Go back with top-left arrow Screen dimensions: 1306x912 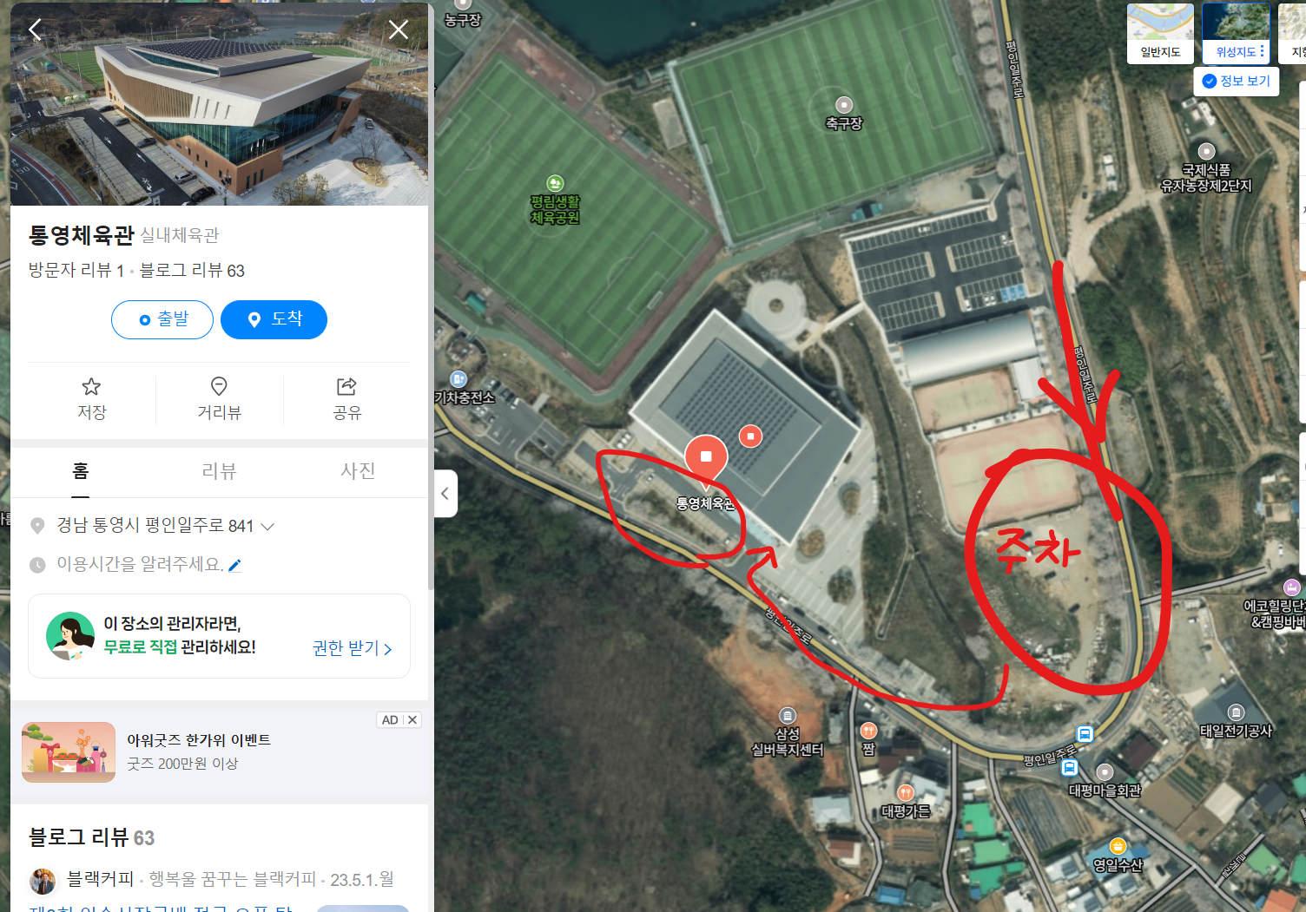click(36, 30)
